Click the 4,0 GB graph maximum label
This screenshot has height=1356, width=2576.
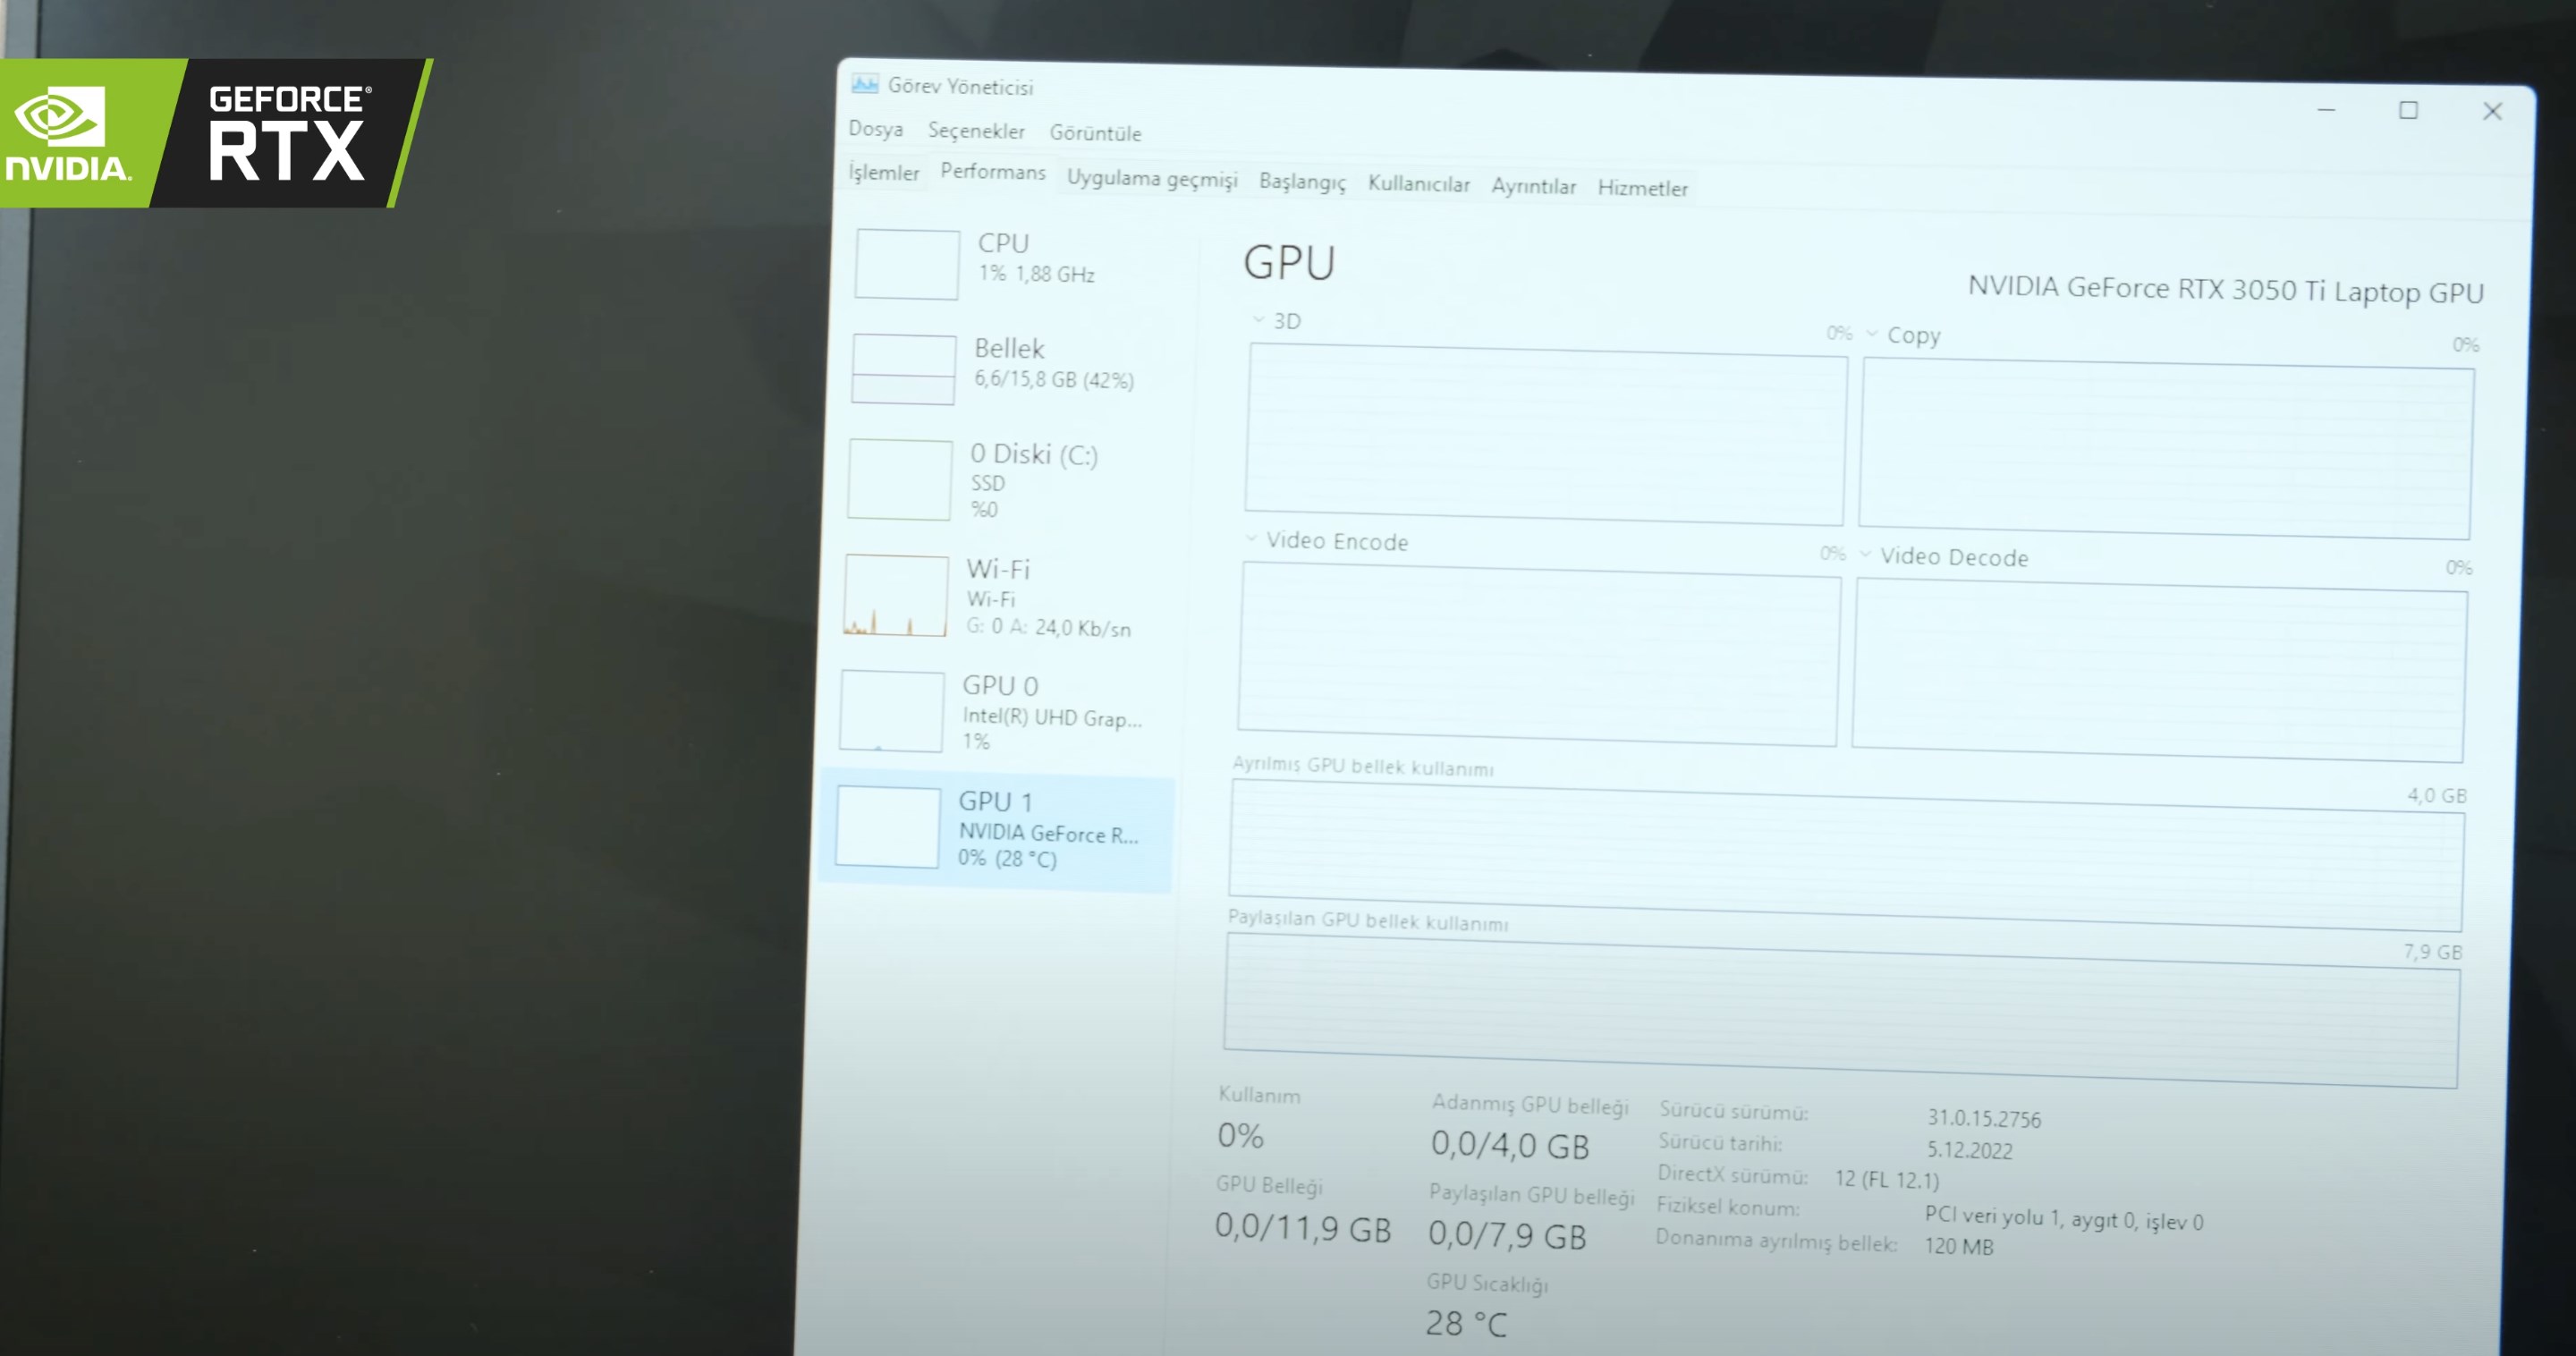tap(2437, 795)
